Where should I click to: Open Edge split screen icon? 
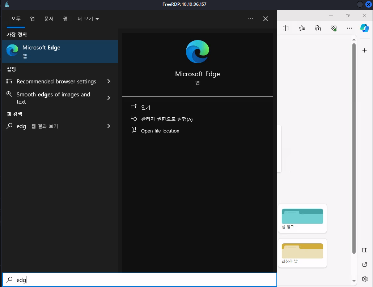(285, 28)
